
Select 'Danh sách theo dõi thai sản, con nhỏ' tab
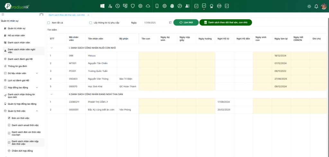67,15
